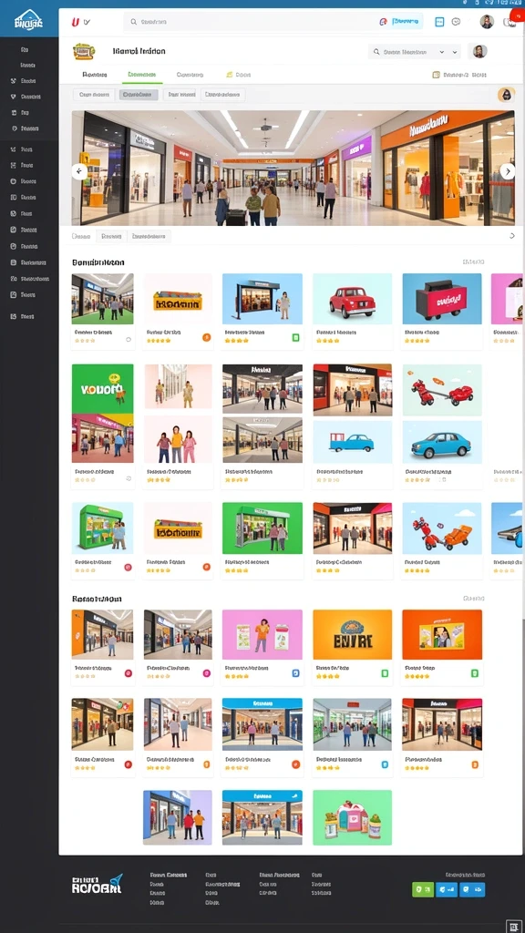
Task: Click the green badge on the orange lettering card
Action: tap(385, 673)
